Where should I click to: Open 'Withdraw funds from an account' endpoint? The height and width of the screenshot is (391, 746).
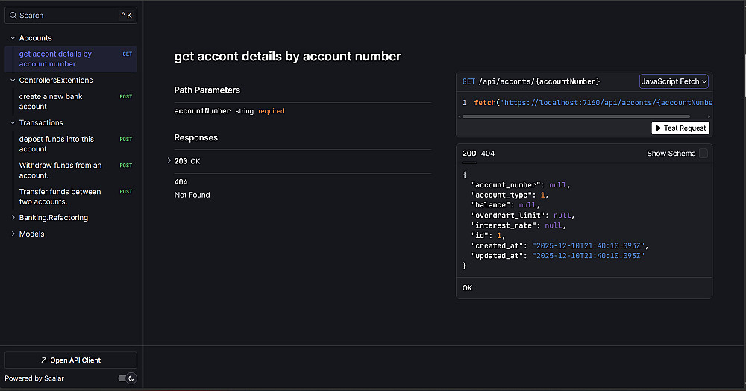(x=60, y=170)
